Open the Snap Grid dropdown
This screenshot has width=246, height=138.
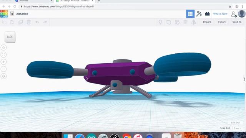coord(237,128)
